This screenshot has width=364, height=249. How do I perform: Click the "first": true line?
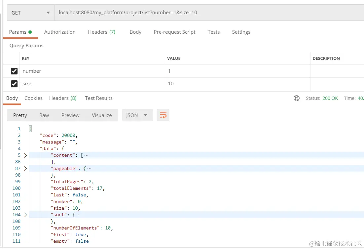tap(69, 234)
